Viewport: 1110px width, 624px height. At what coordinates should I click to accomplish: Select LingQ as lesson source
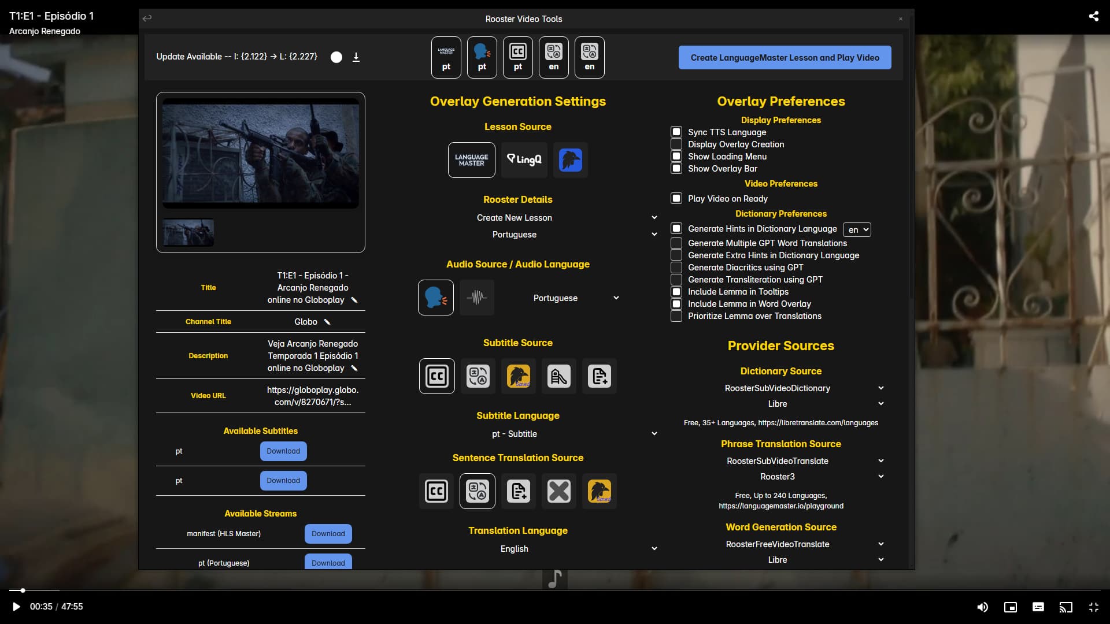coord(524,160)
